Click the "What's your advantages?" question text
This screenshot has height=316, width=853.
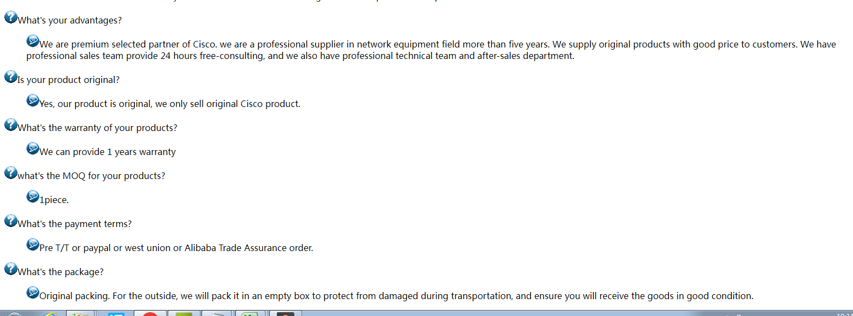point(69,21)
